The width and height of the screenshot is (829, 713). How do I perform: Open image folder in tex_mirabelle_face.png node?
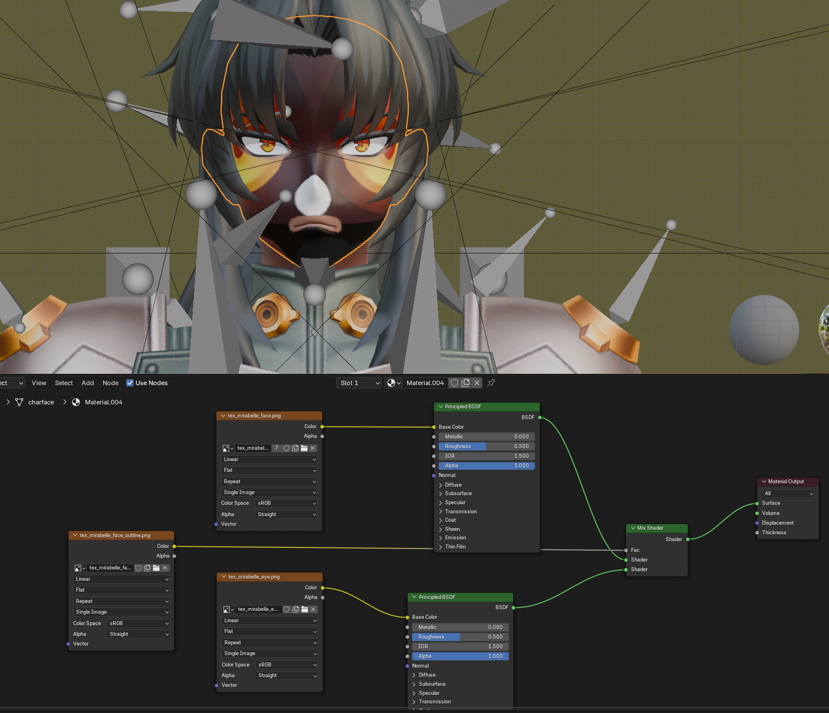304,448
